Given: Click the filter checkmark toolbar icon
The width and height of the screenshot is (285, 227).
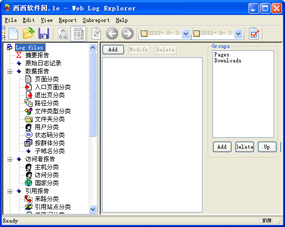Looking at the screenshot, I should (253, 33).
